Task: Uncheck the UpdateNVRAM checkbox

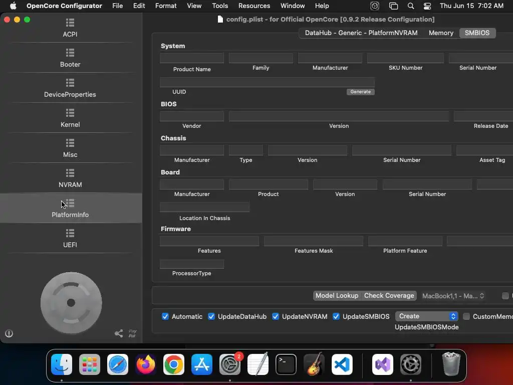Action: click(x=276, y=317)
